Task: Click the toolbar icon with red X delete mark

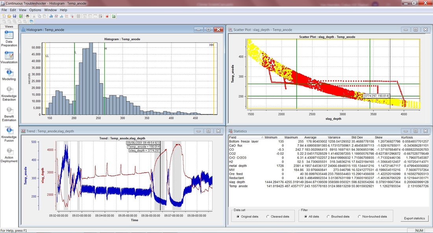Action: 72,16
